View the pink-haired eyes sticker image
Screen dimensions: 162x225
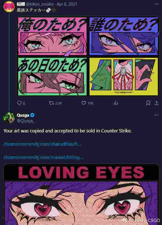click(x=52, y=36)
